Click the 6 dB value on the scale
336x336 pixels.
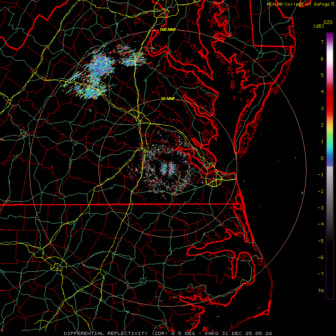[x=322, y=59]
